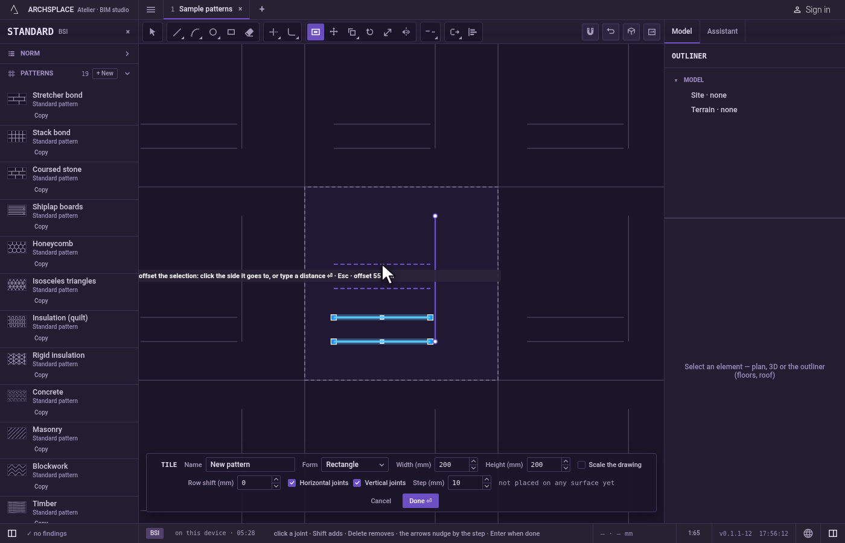Open the Form dropdown set to Rectangle

(355, 465)
